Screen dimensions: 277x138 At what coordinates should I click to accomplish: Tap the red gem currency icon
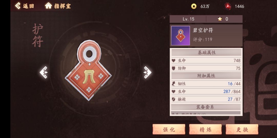tap(228, 6)
